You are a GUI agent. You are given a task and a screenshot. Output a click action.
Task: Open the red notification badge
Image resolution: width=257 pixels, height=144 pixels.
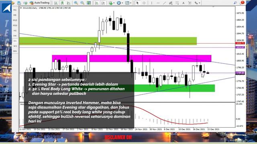point(243,2)
